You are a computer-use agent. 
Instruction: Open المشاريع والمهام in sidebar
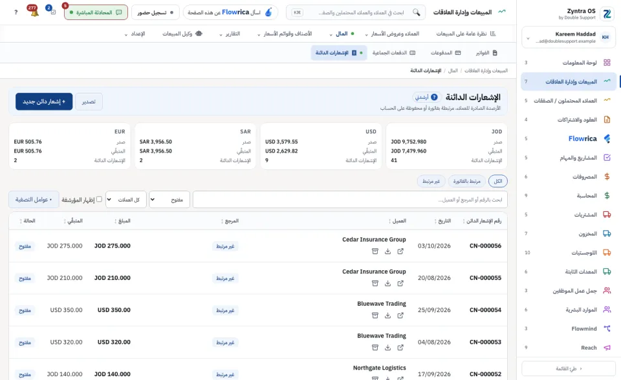(x=569, y=158)
